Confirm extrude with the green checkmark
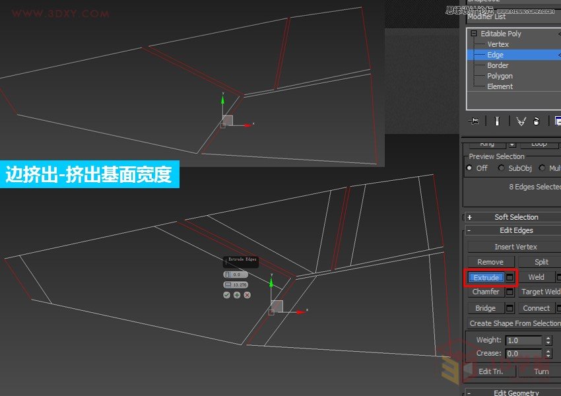 coord(226,295)
